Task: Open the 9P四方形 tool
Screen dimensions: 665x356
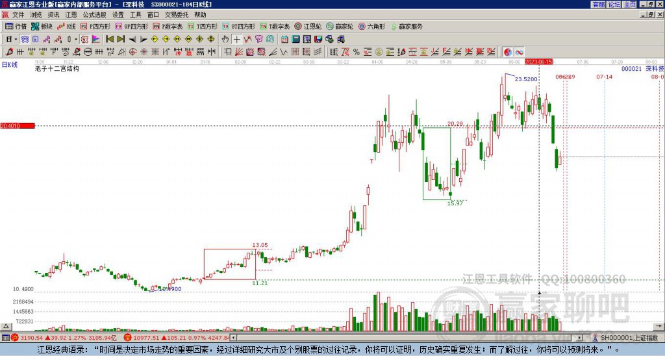Action: (131, 26)
